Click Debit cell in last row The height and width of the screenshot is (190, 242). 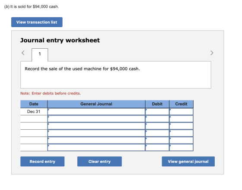[x=157, y=147]
